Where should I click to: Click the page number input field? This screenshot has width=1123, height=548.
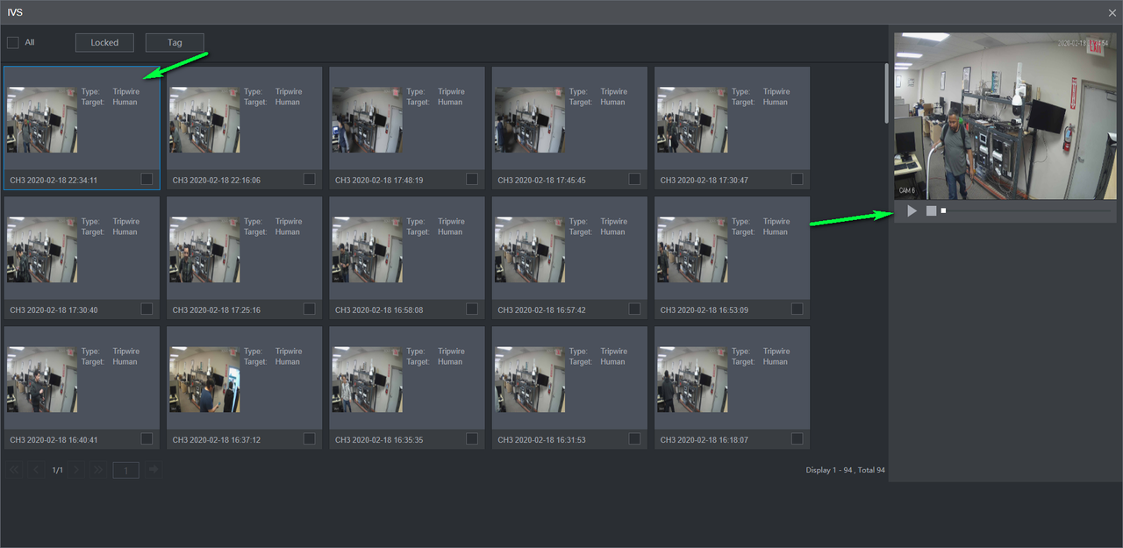125,471
